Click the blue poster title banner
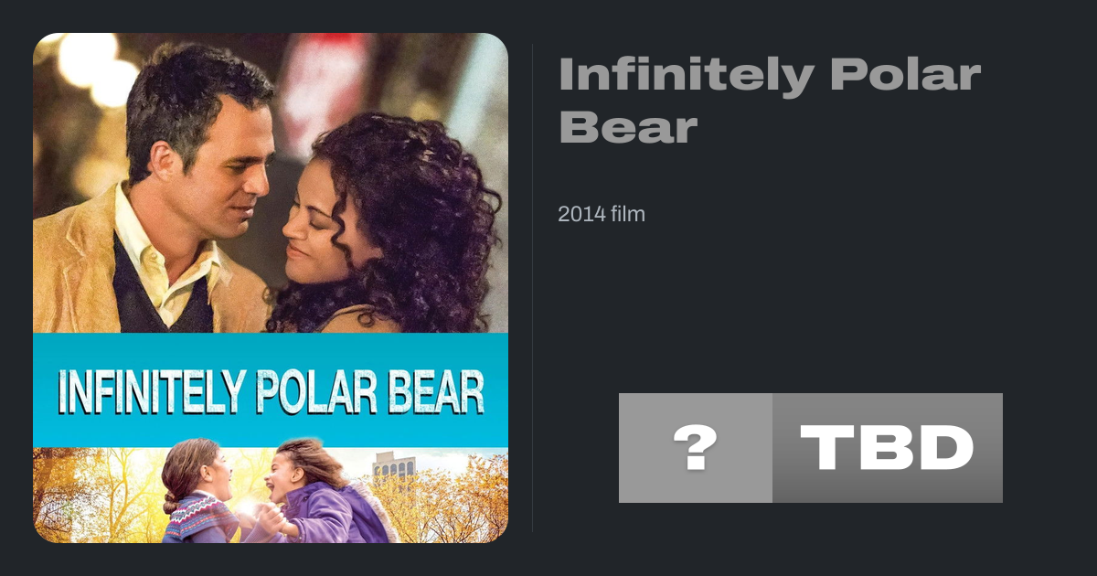This screenshot has width=1097, height=576. click(271, 390)
